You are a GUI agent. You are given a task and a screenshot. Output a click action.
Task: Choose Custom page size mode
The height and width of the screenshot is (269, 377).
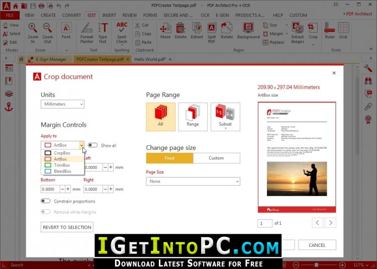(216, 158)
